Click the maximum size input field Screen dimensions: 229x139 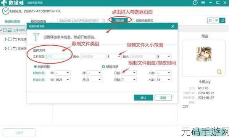(143, 56)
